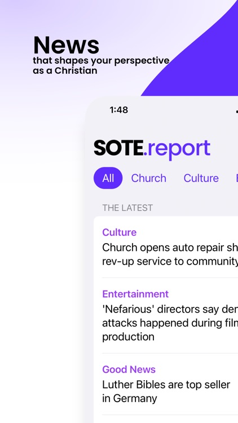Click the purple '.report' part of logo
238x423 pixels.
click(x=177, y=149)
